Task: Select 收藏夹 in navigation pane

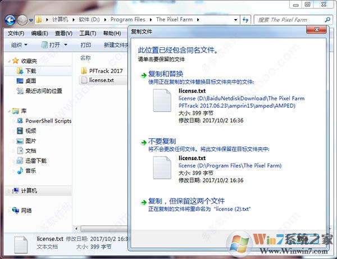Action: (29, 61)
